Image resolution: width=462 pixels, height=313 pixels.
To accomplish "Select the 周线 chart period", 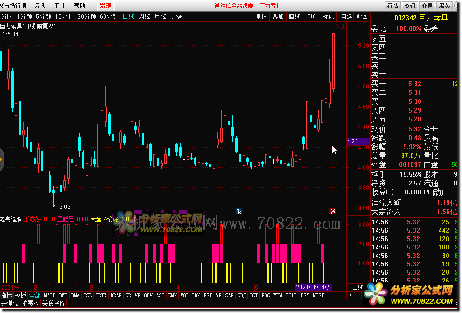I will (144, 16).
